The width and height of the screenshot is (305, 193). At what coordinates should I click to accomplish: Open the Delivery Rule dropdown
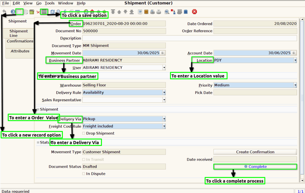pos(164,92)
